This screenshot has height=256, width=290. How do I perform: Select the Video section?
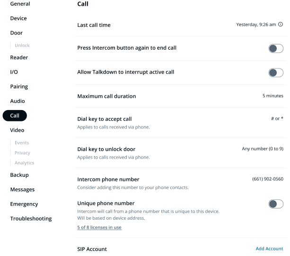click(x=17, y=130)
